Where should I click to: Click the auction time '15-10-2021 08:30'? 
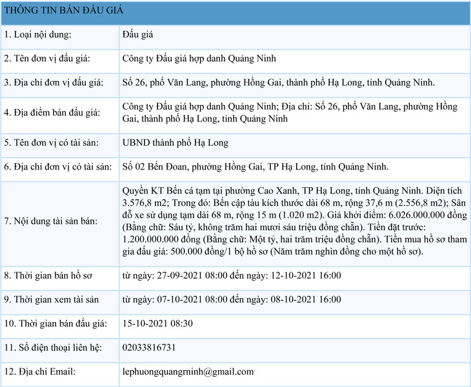[157, 323]
